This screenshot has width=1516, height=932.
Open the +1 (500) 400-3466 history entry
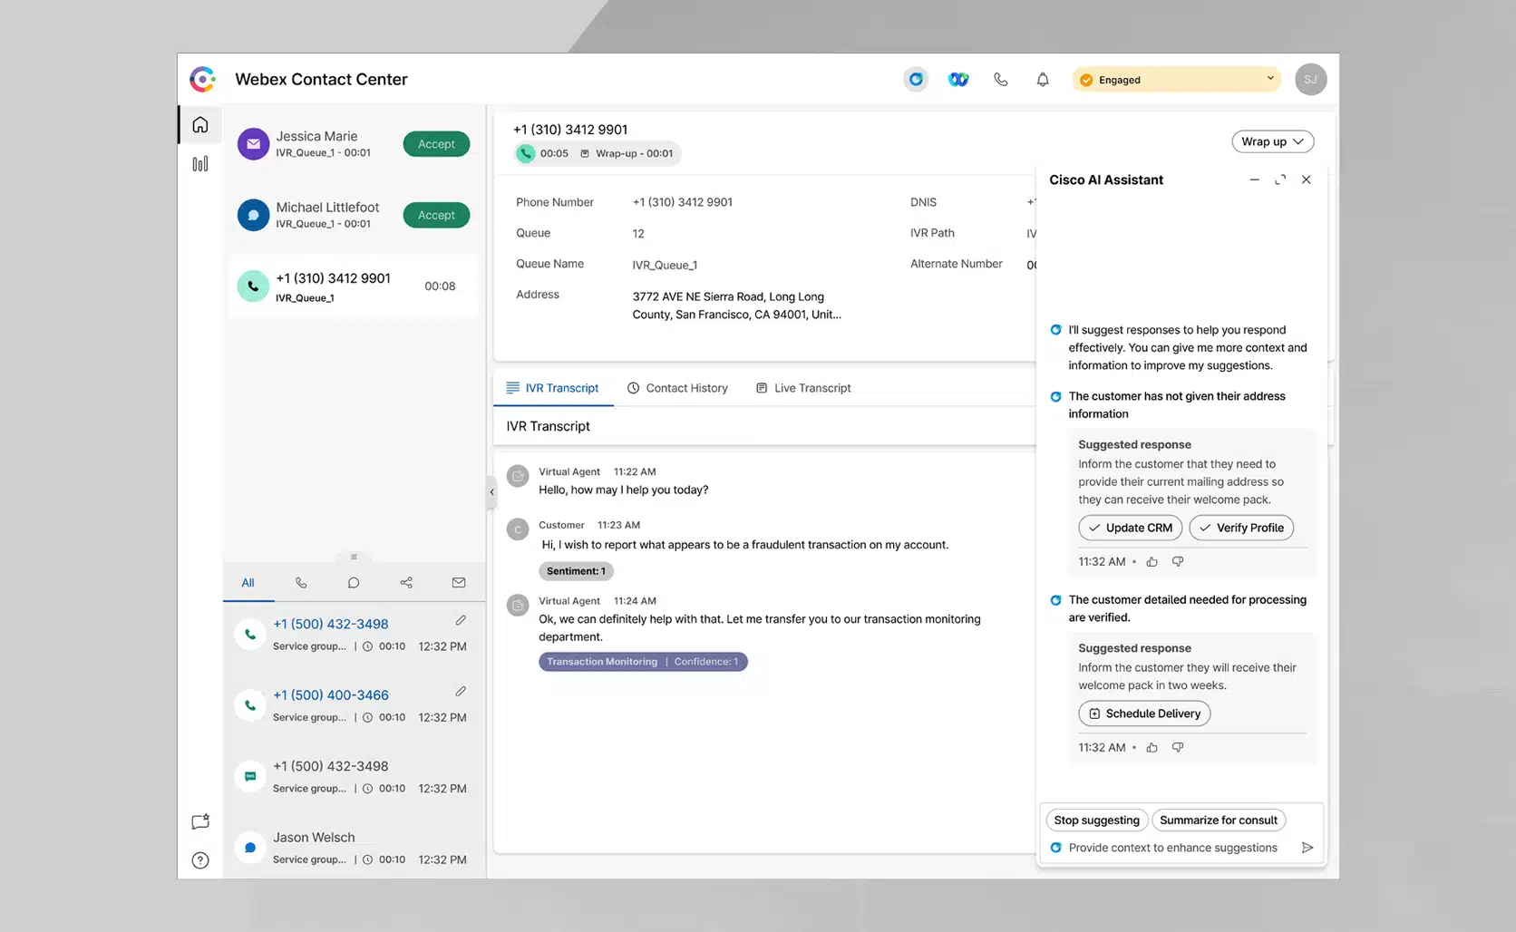[354, 705]
